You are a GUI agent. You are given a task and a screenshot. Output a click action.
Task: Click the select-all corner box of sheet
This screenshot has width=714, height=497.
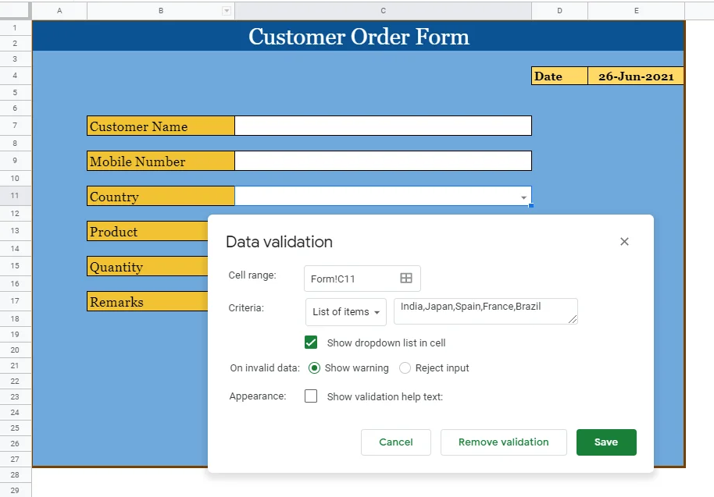pos(16,10)
